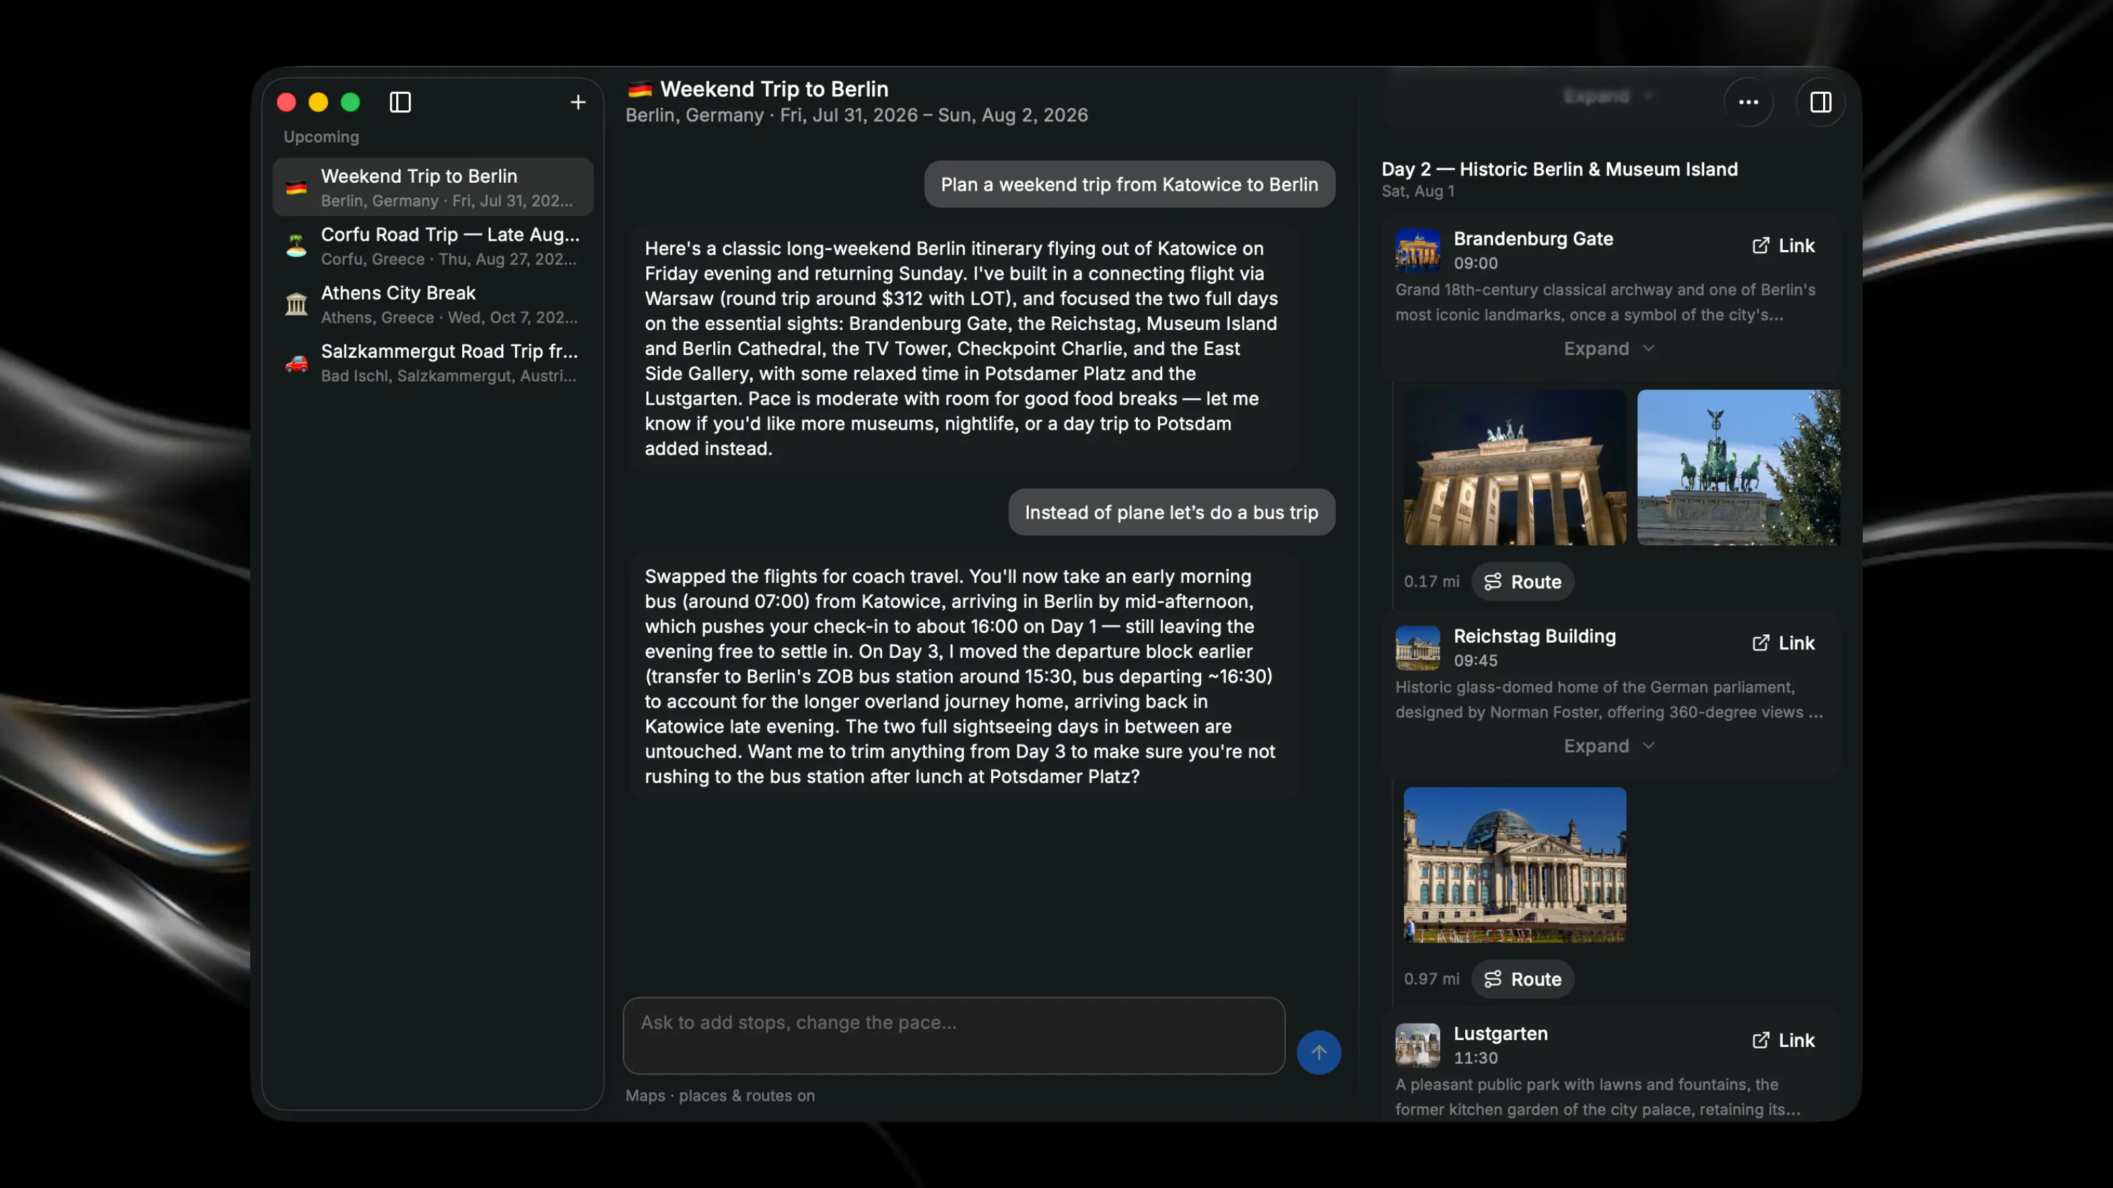Click the German flag beside sidebar Berlin trip
Image resolution: width=2113 pixels, height=1188 pixels.
tap(296, 187)
